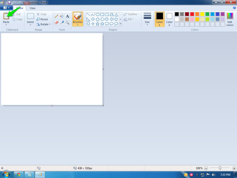Click the Brushes tool icon
The image size is (237, 178).
(x=78, y=16)
